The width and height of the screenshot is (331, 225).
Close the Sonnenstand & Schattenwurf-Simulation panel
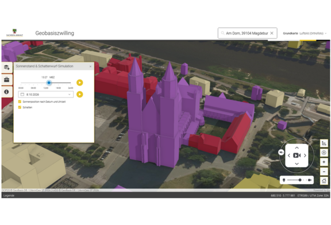[x=90, y=67]
